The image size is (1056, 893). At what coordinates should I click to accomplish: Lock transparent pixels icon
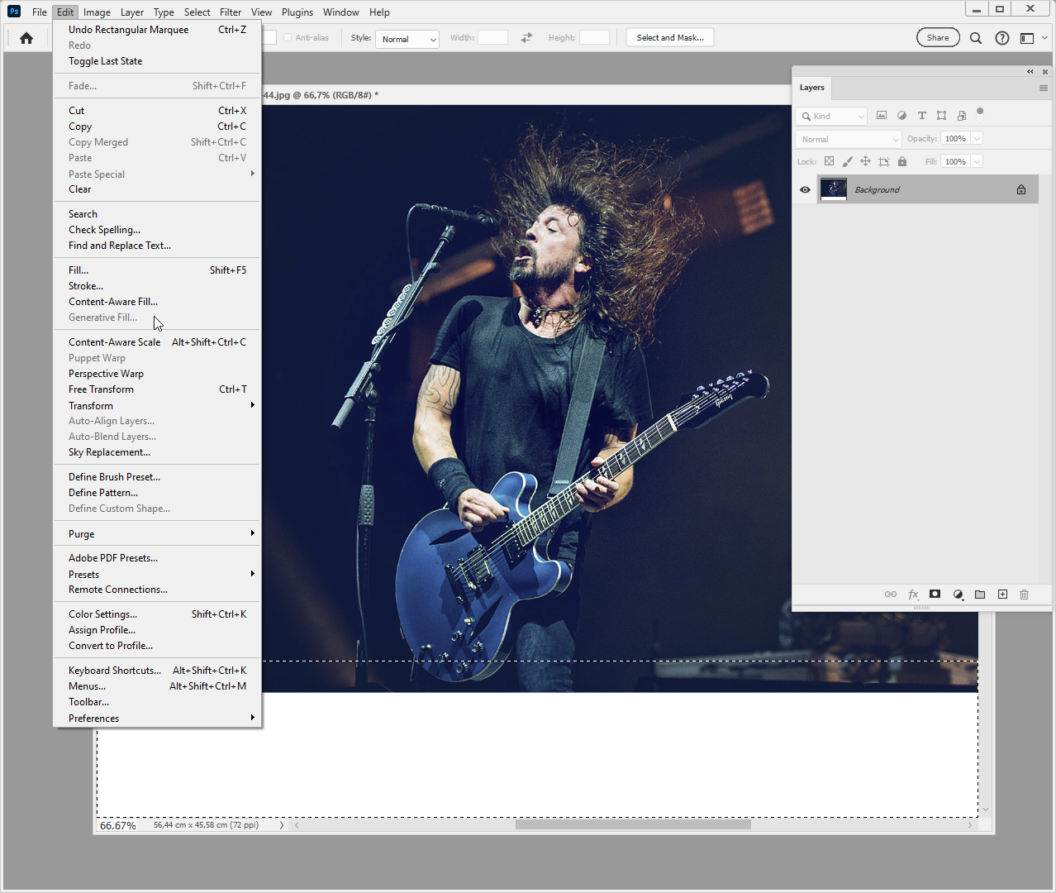pos(829,162)
